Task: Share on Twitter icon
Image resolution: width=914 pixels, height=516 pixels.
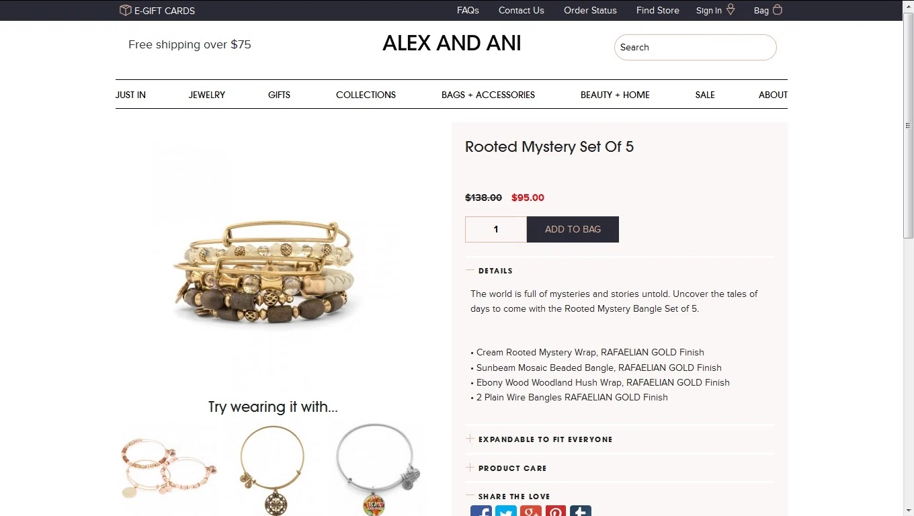Action: click(x=506, y=511)
